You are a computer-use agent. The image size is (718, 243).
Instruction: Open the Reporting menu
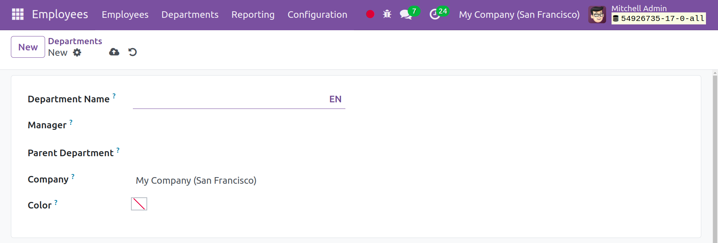[x=253, y=15]
